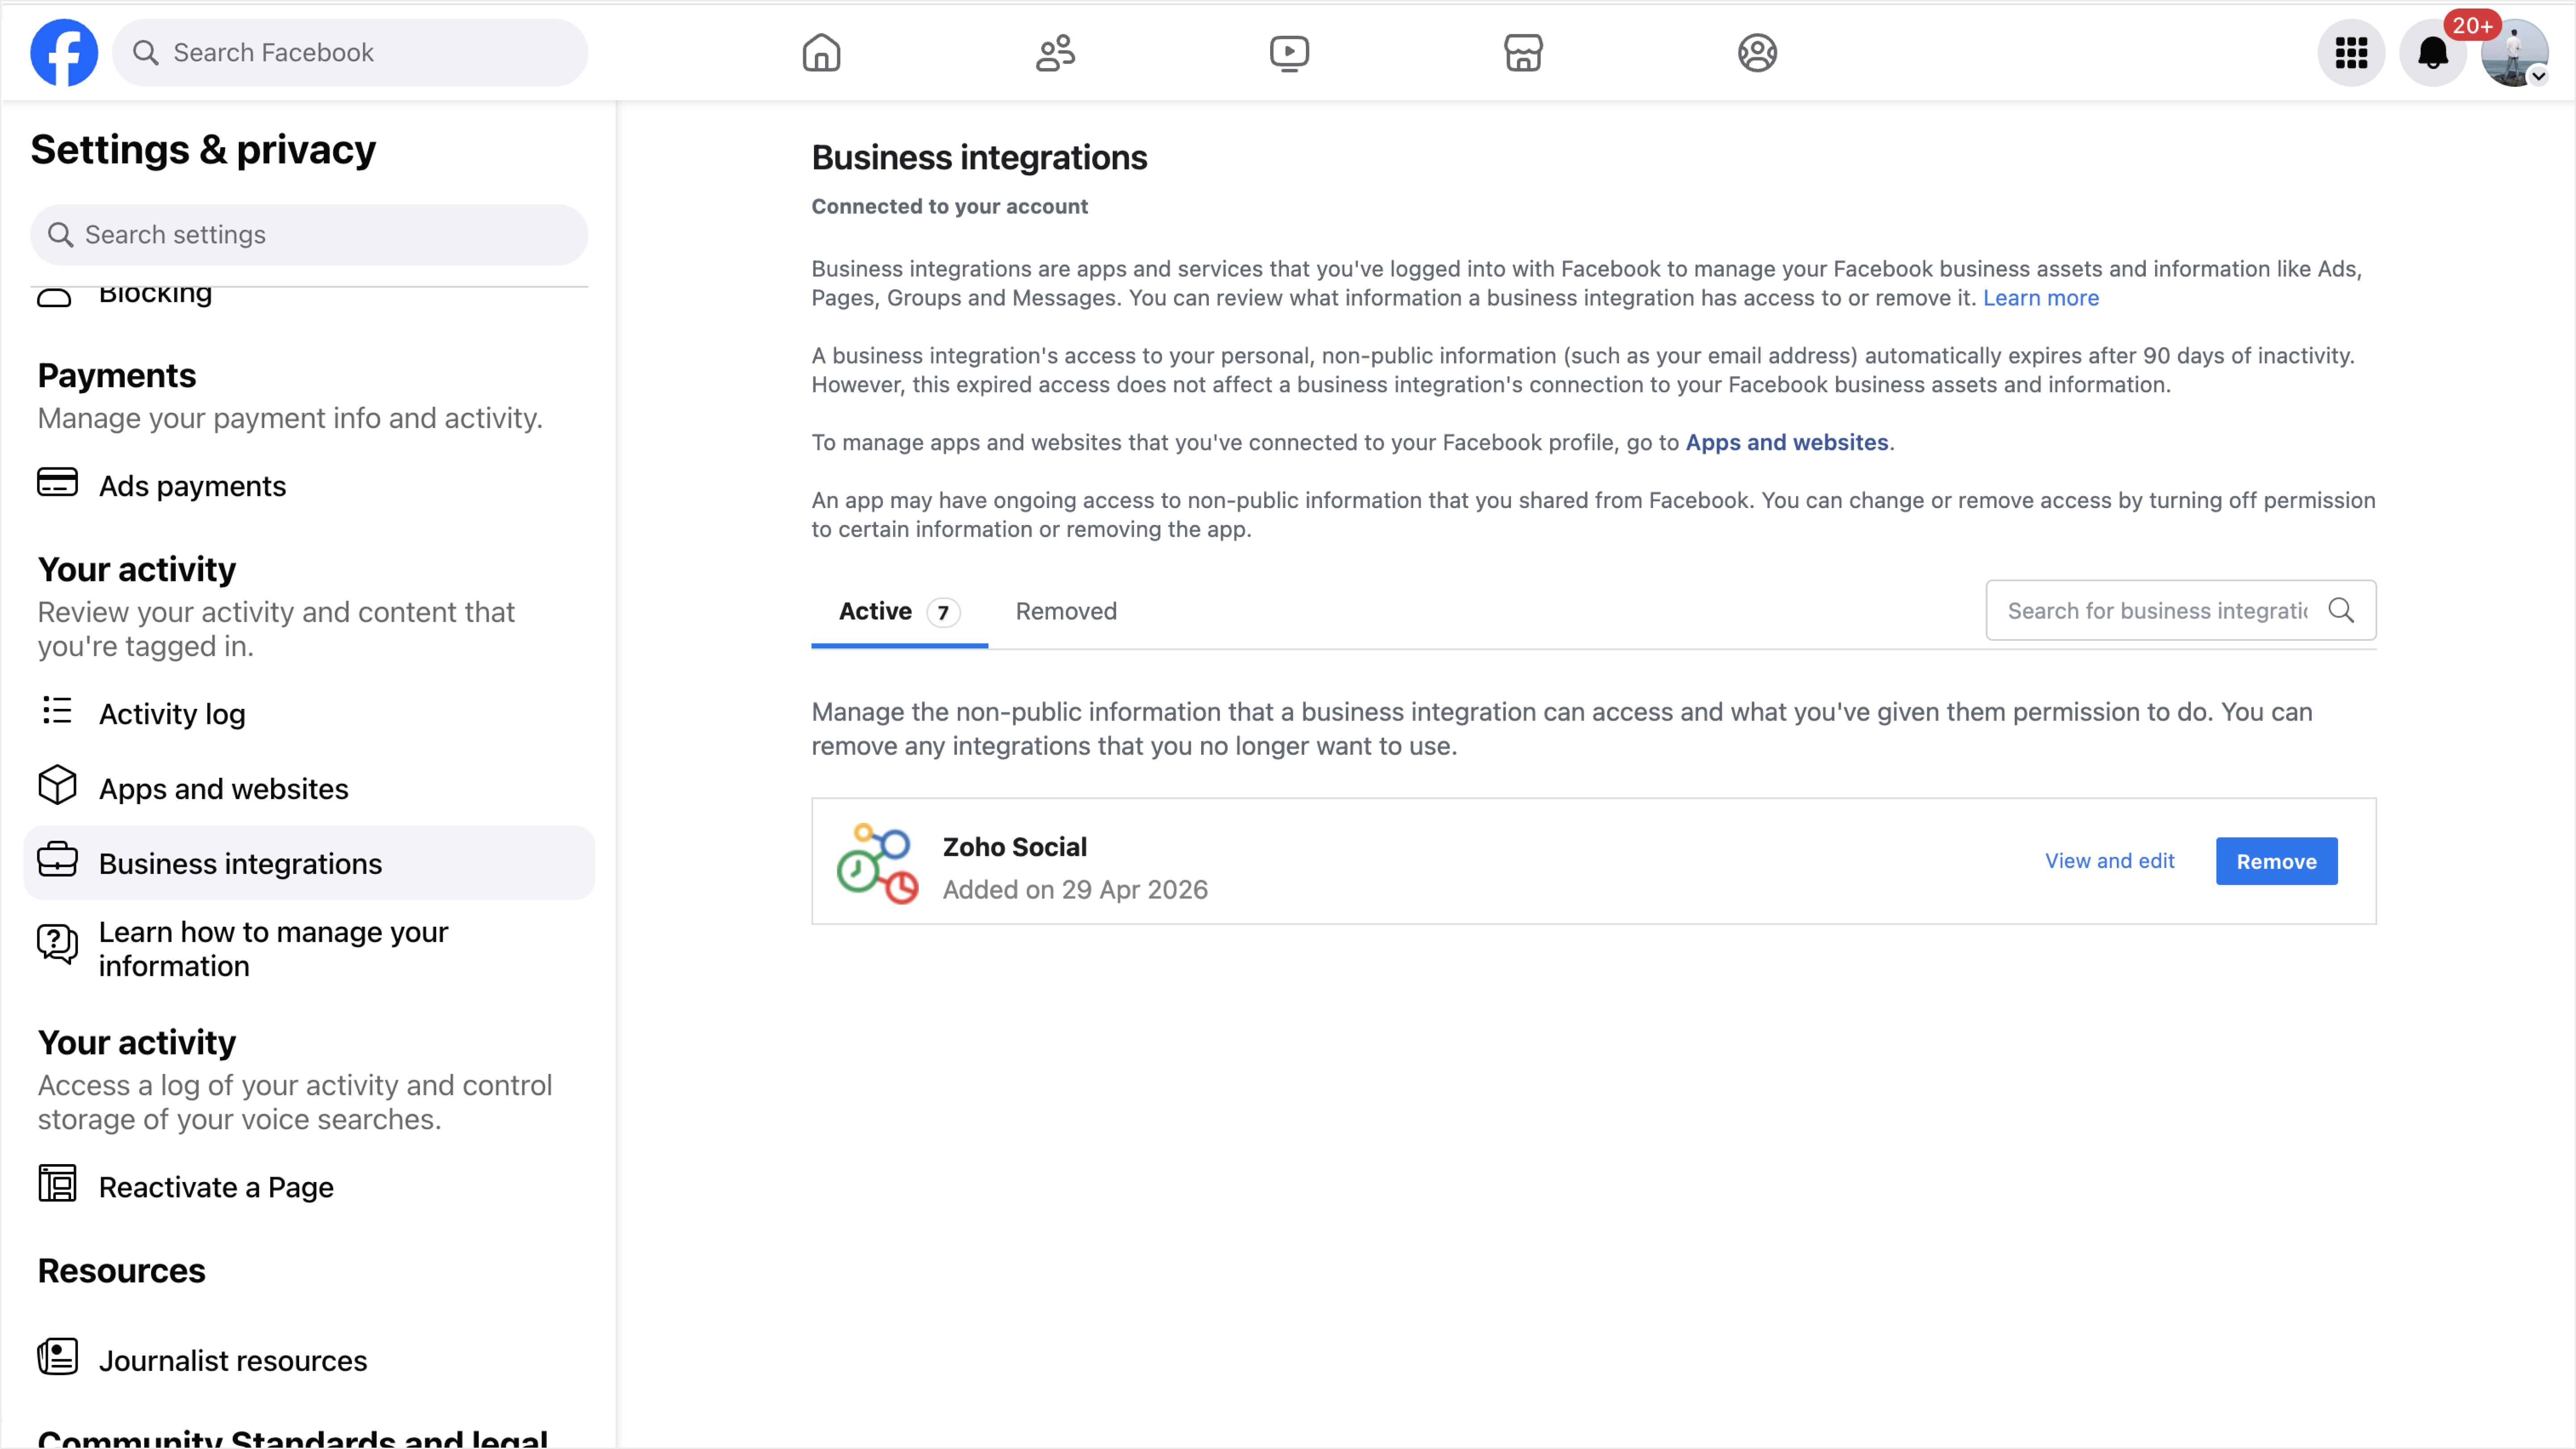The image size is (2576, 1449).
Task: Open the Apps and websites link in text
Action: [1786, 442]
